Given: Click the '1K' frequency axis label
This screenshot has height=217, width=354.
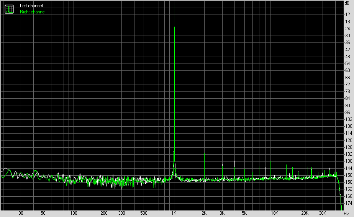Looking at the screenshot, I should (x=174, y=213).
